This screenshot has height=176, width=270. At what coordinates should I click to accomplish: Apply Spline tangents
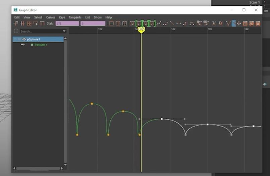[x=159, y=23]
